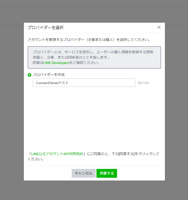Select the プロバイダーを作成 radio button
188x200 pixels.
click(29, 75)
